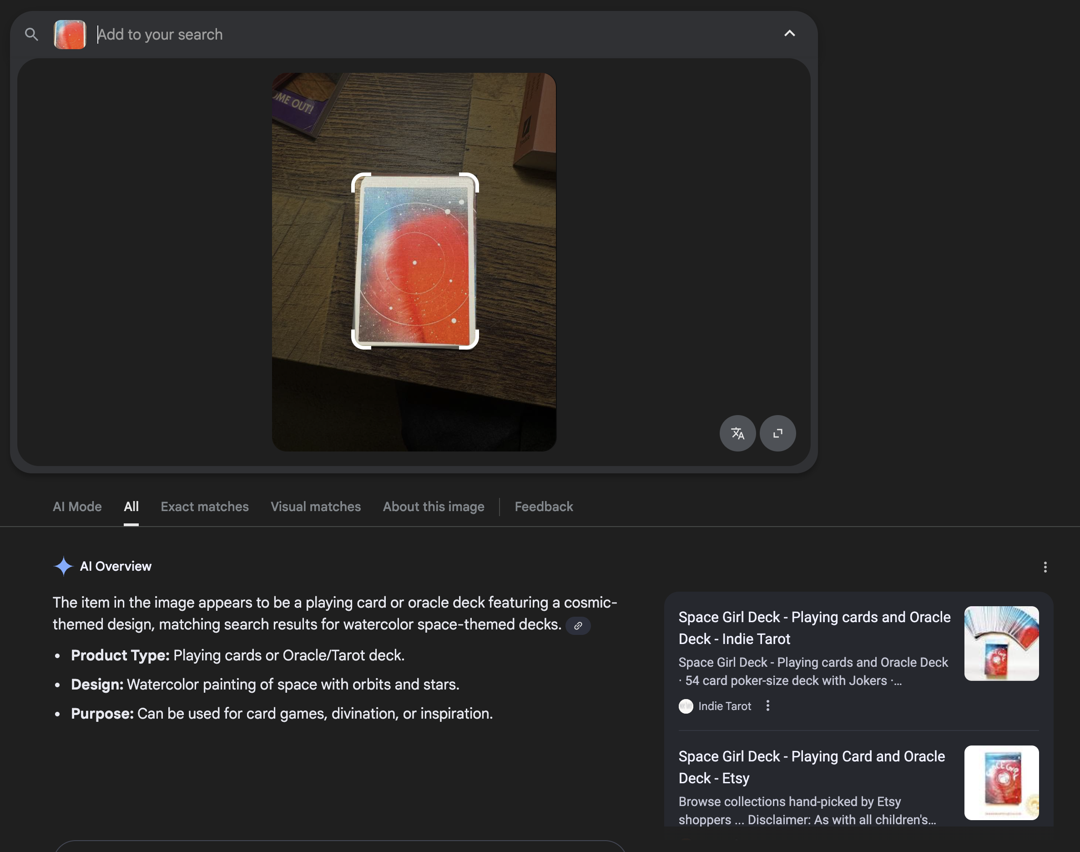Select the Visual matches tab
The height and width of the screenshot is (852, 1080).
[x=316, y=507]
